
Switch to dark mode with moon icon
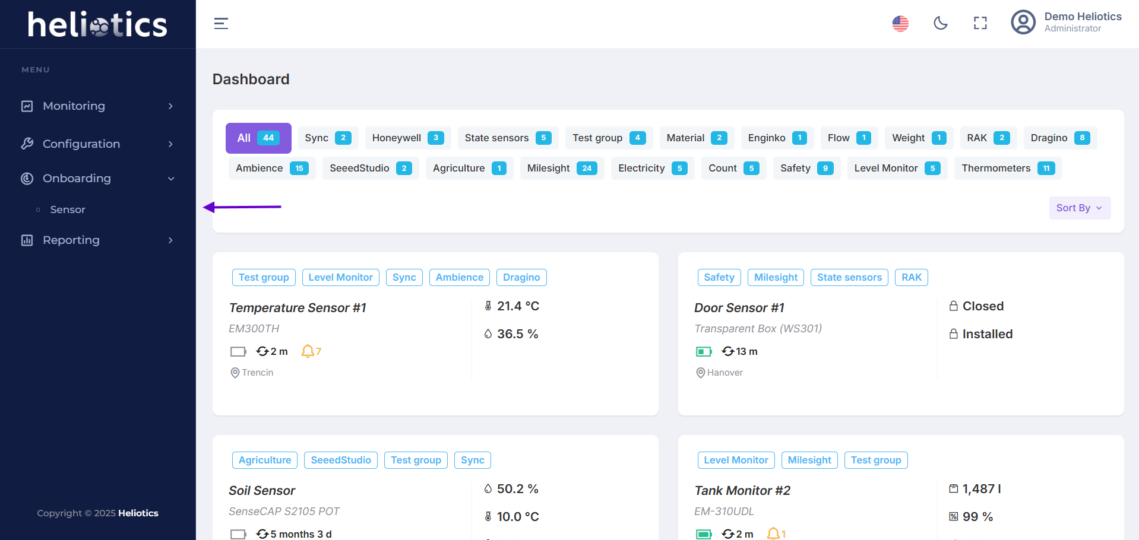(941, 24)
